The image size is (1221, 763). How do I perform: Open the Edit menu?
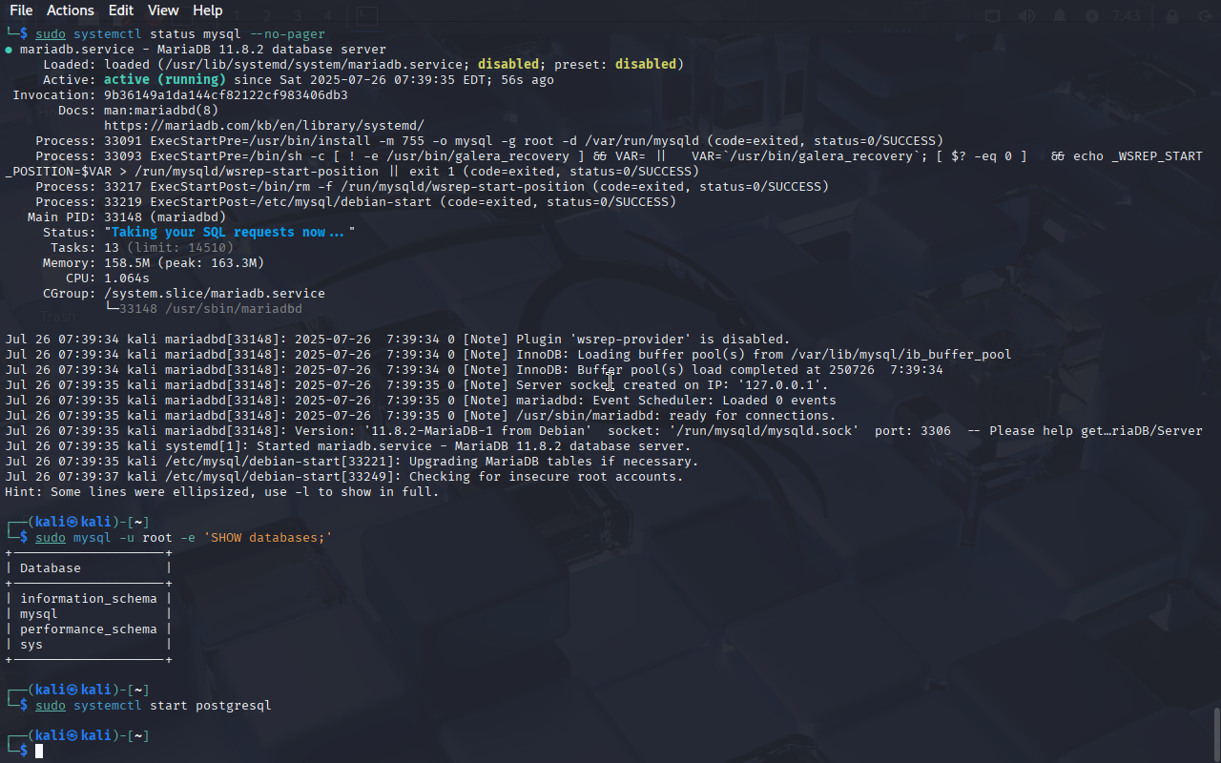[x=121, y=10]
